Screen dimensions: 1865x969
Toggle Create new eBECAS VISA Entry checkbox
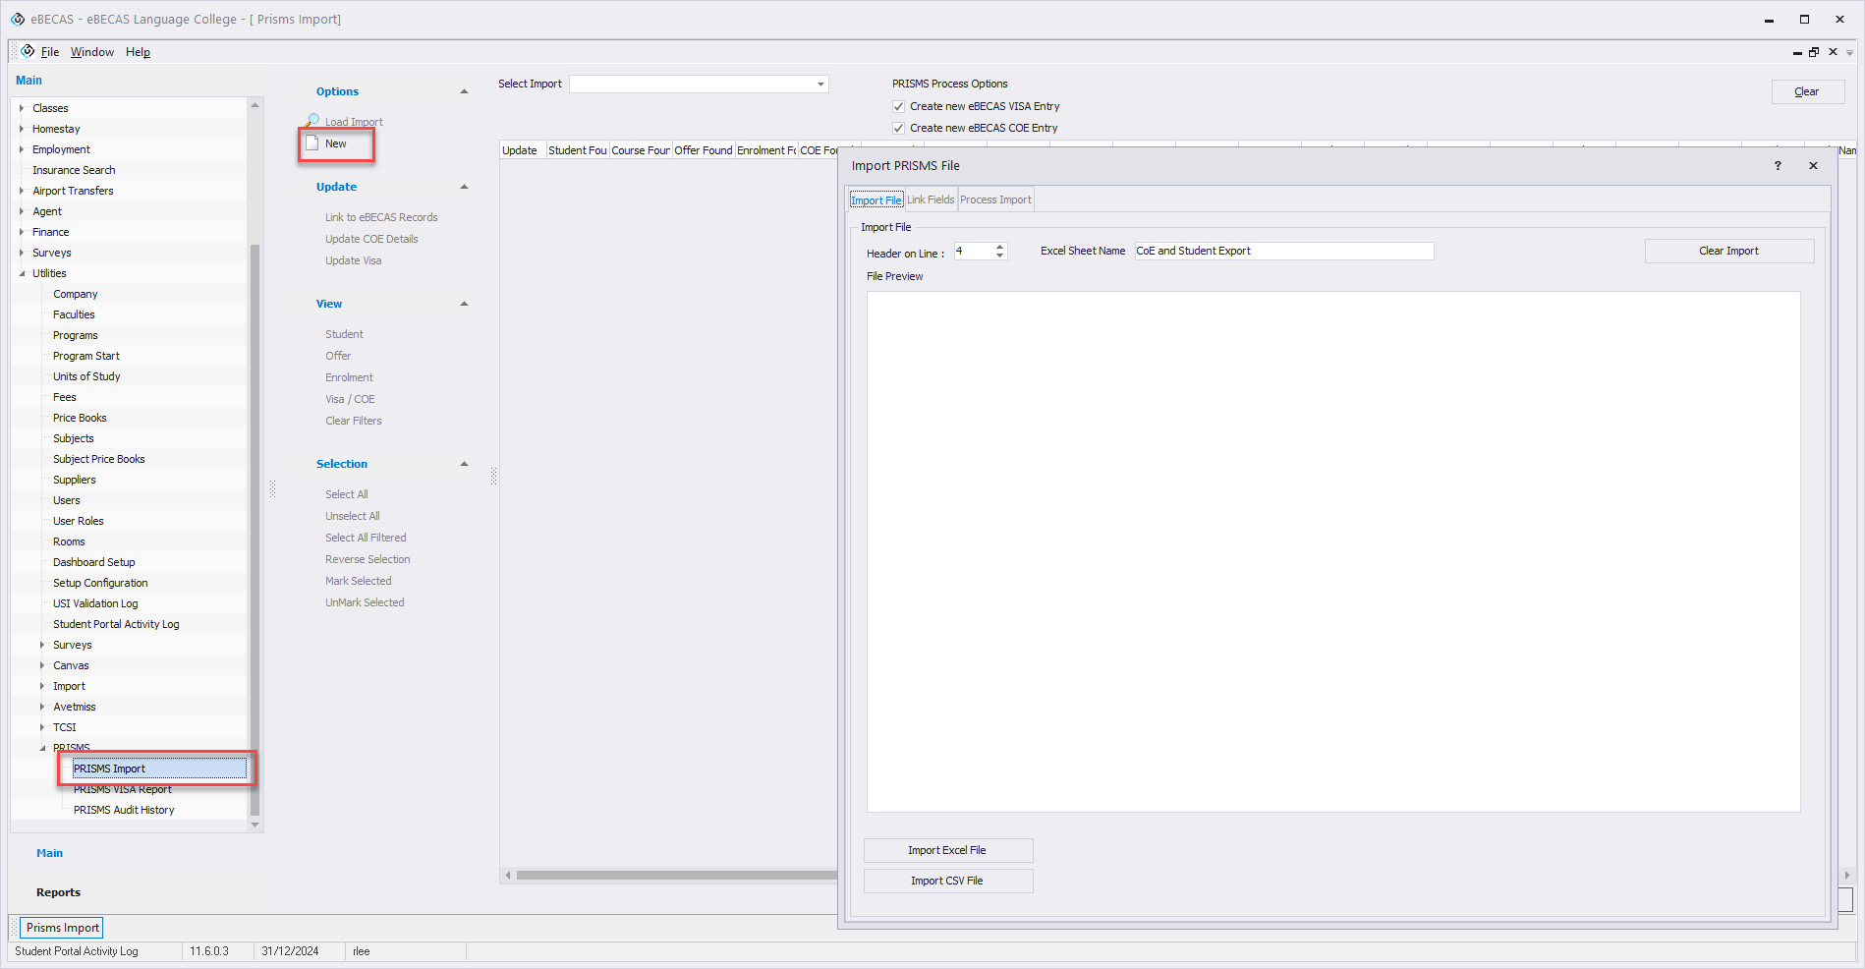click(898, 106)
